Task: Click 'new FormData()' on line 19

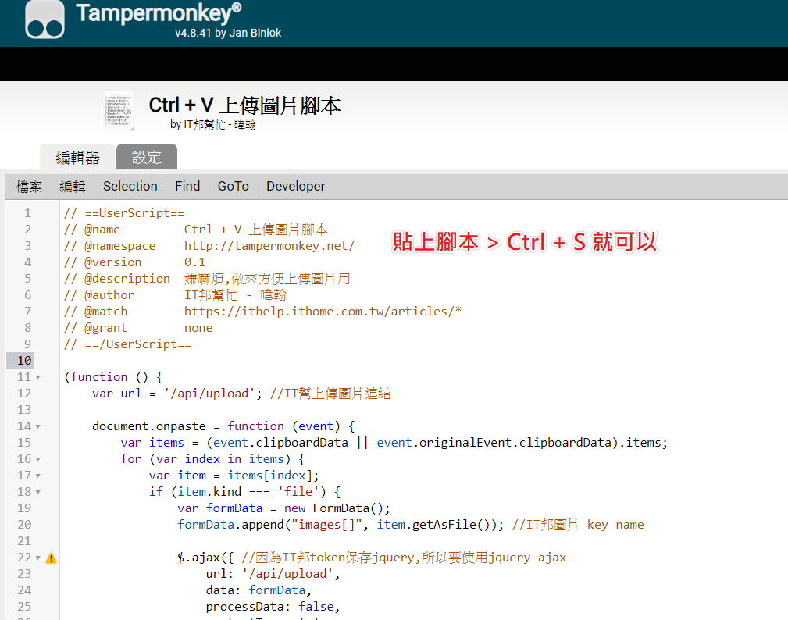Action: coord(334,508)
